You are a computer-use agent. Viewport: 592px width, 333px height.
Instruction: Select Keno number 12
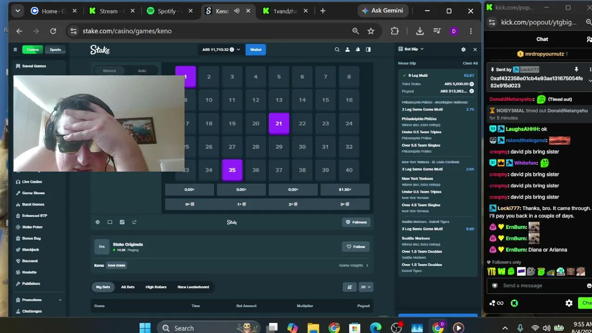256,100
